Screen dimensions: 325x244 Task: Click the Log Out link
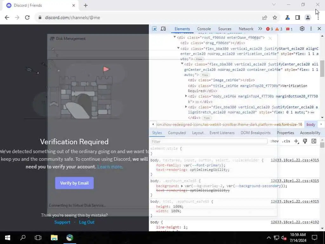tap(87, 222)
